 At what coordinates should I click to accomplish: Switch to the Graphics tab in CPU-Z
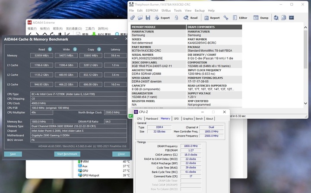(188, 119)
